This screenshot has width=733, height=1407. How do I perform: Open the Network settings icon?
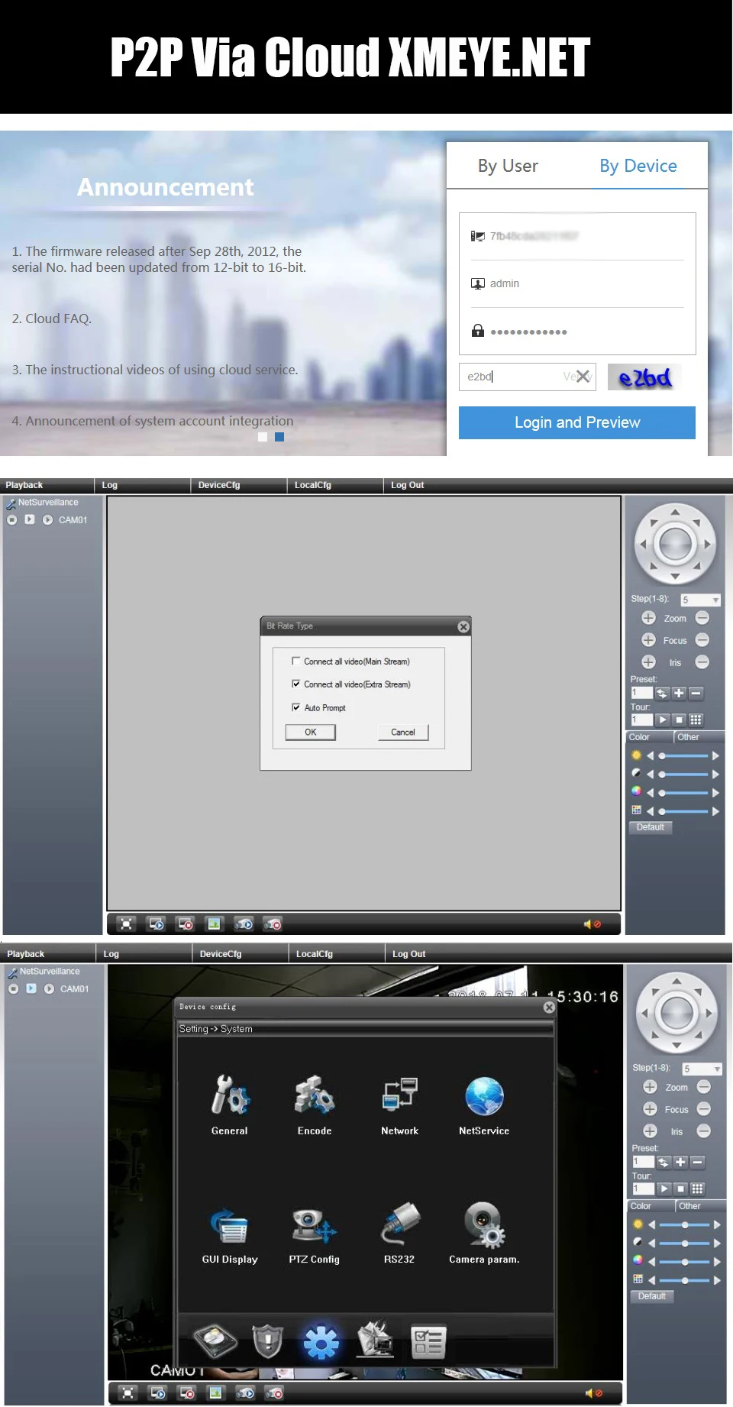click(399, 1094)
